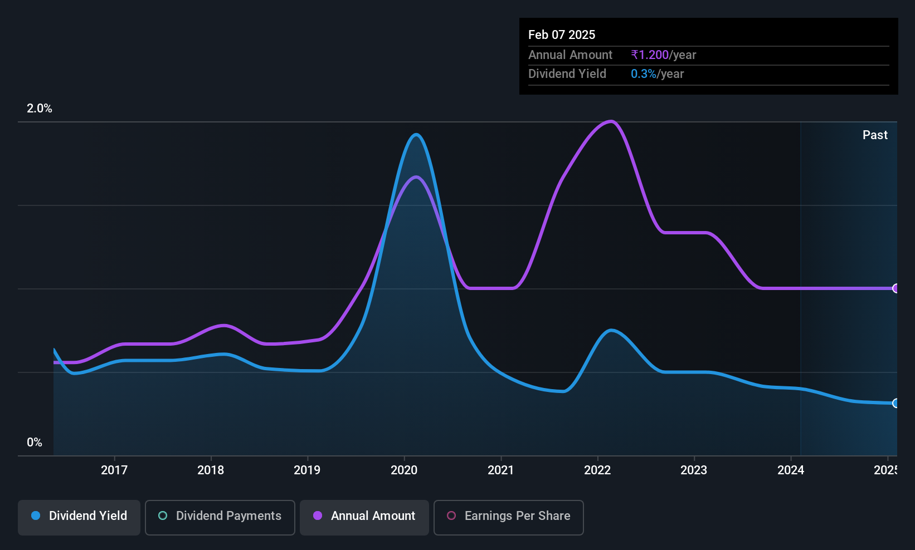915x550 pixels.
Task: Click the 2020 x-axis label
Action: pyautogui.click(x=404, y=470)
